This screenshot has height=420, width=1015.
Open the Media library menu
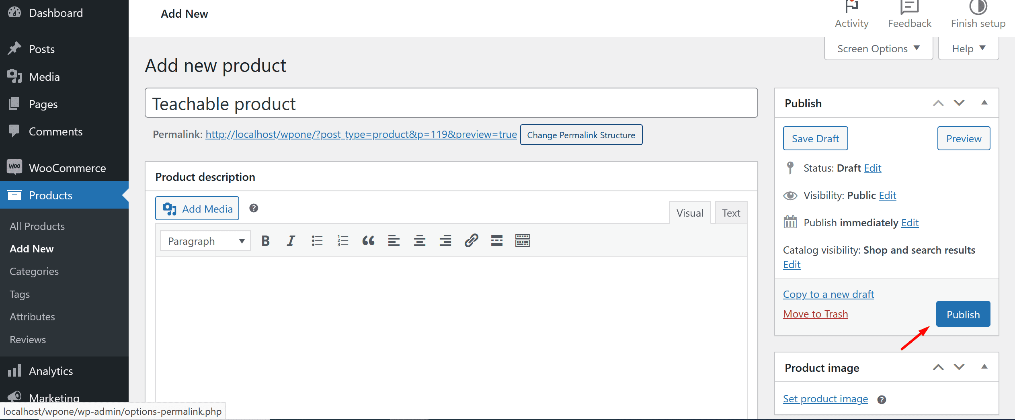[x=64, y=76]
